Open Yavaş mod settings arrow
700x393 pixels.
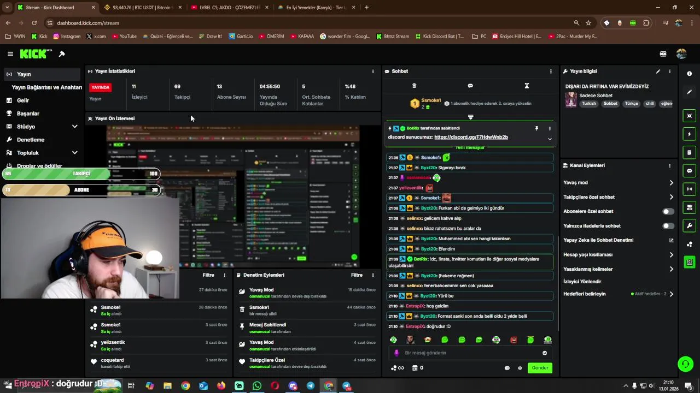(x=671, y=183)
